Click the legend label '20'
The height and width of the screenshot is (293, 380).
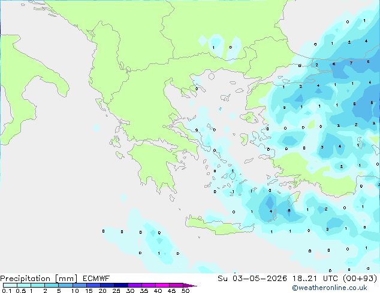pyautogui.click(x=102, y=291)
